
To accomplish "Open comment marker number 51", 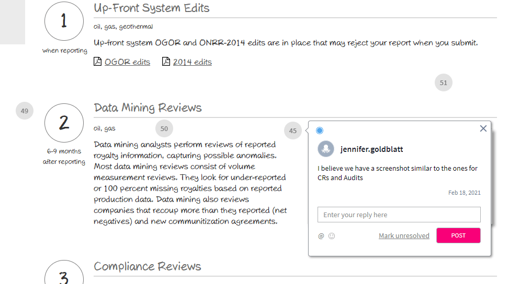I will click(x=444, y=82).
